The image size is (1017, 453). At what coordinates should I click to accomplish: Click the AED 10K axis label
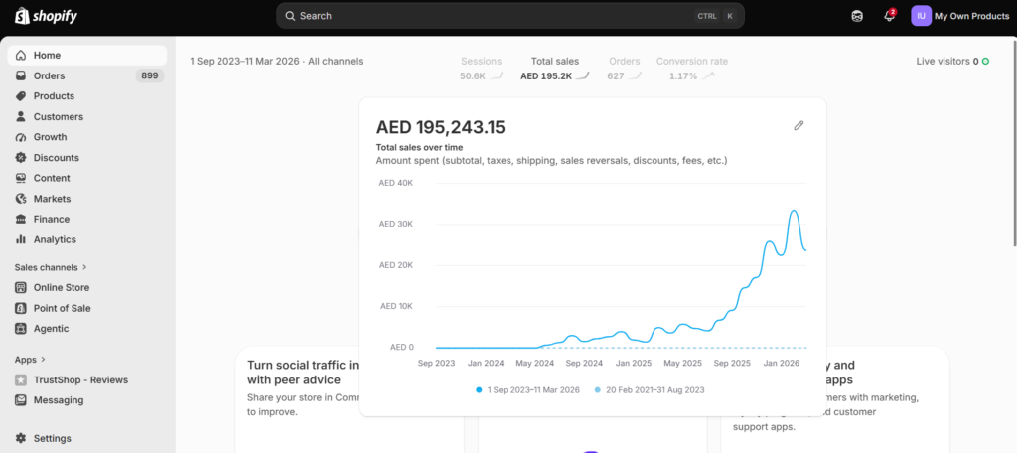396,306
